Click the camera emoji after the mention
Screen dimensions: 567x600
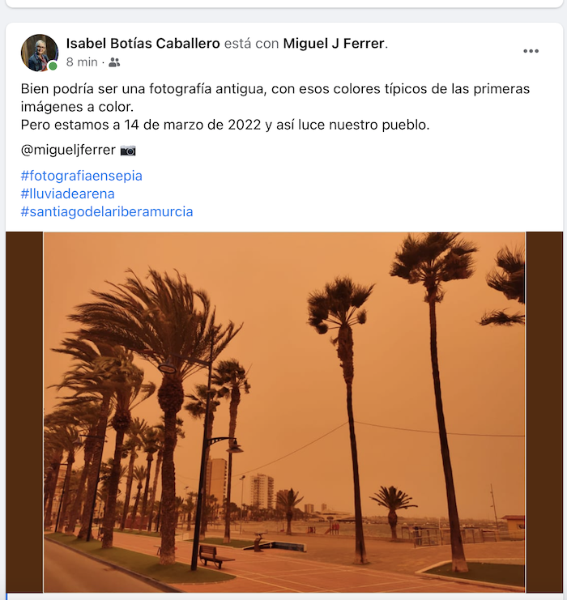point(128,150)
